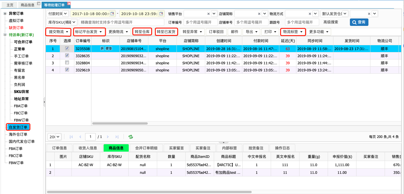Image resolution: width=404 pixels, height=194 pixels.
Task: Uncheck the checkbox for order 3235508
Action: [x=67, y=48]
